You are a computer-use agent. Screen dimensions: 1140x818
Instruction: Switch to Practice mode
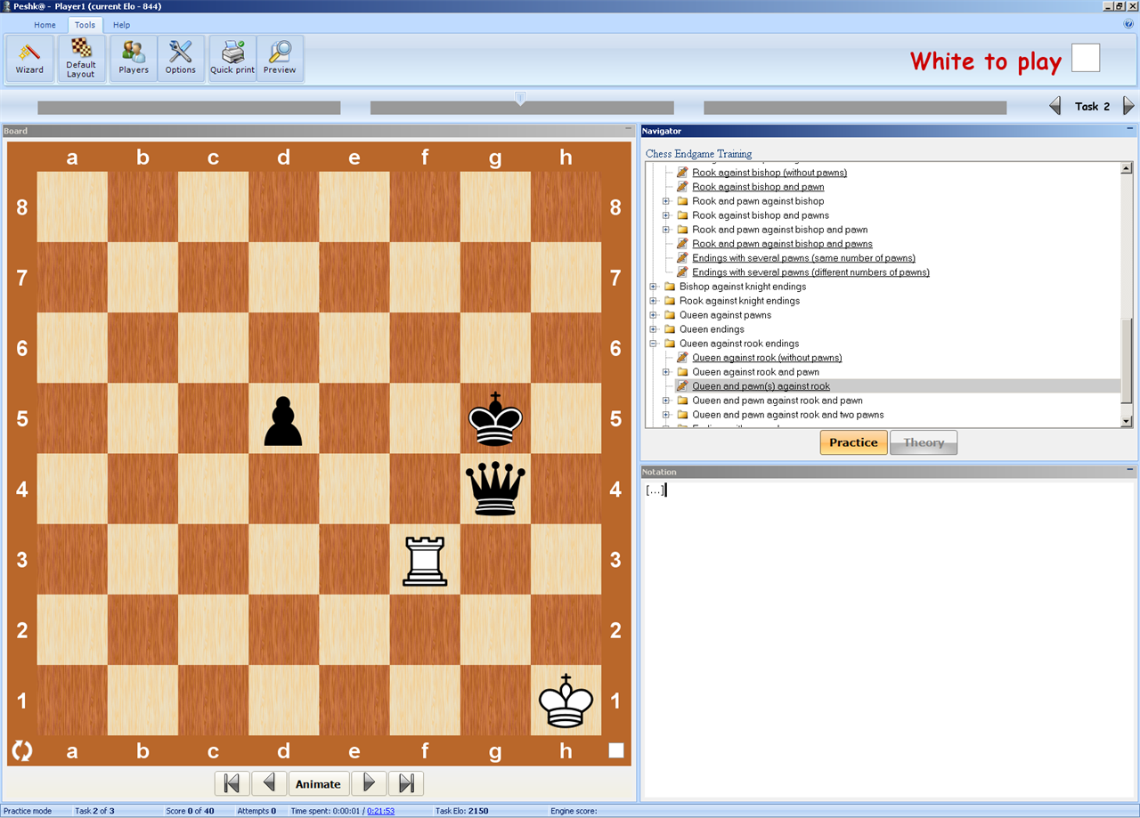click(x=853, y=442)
